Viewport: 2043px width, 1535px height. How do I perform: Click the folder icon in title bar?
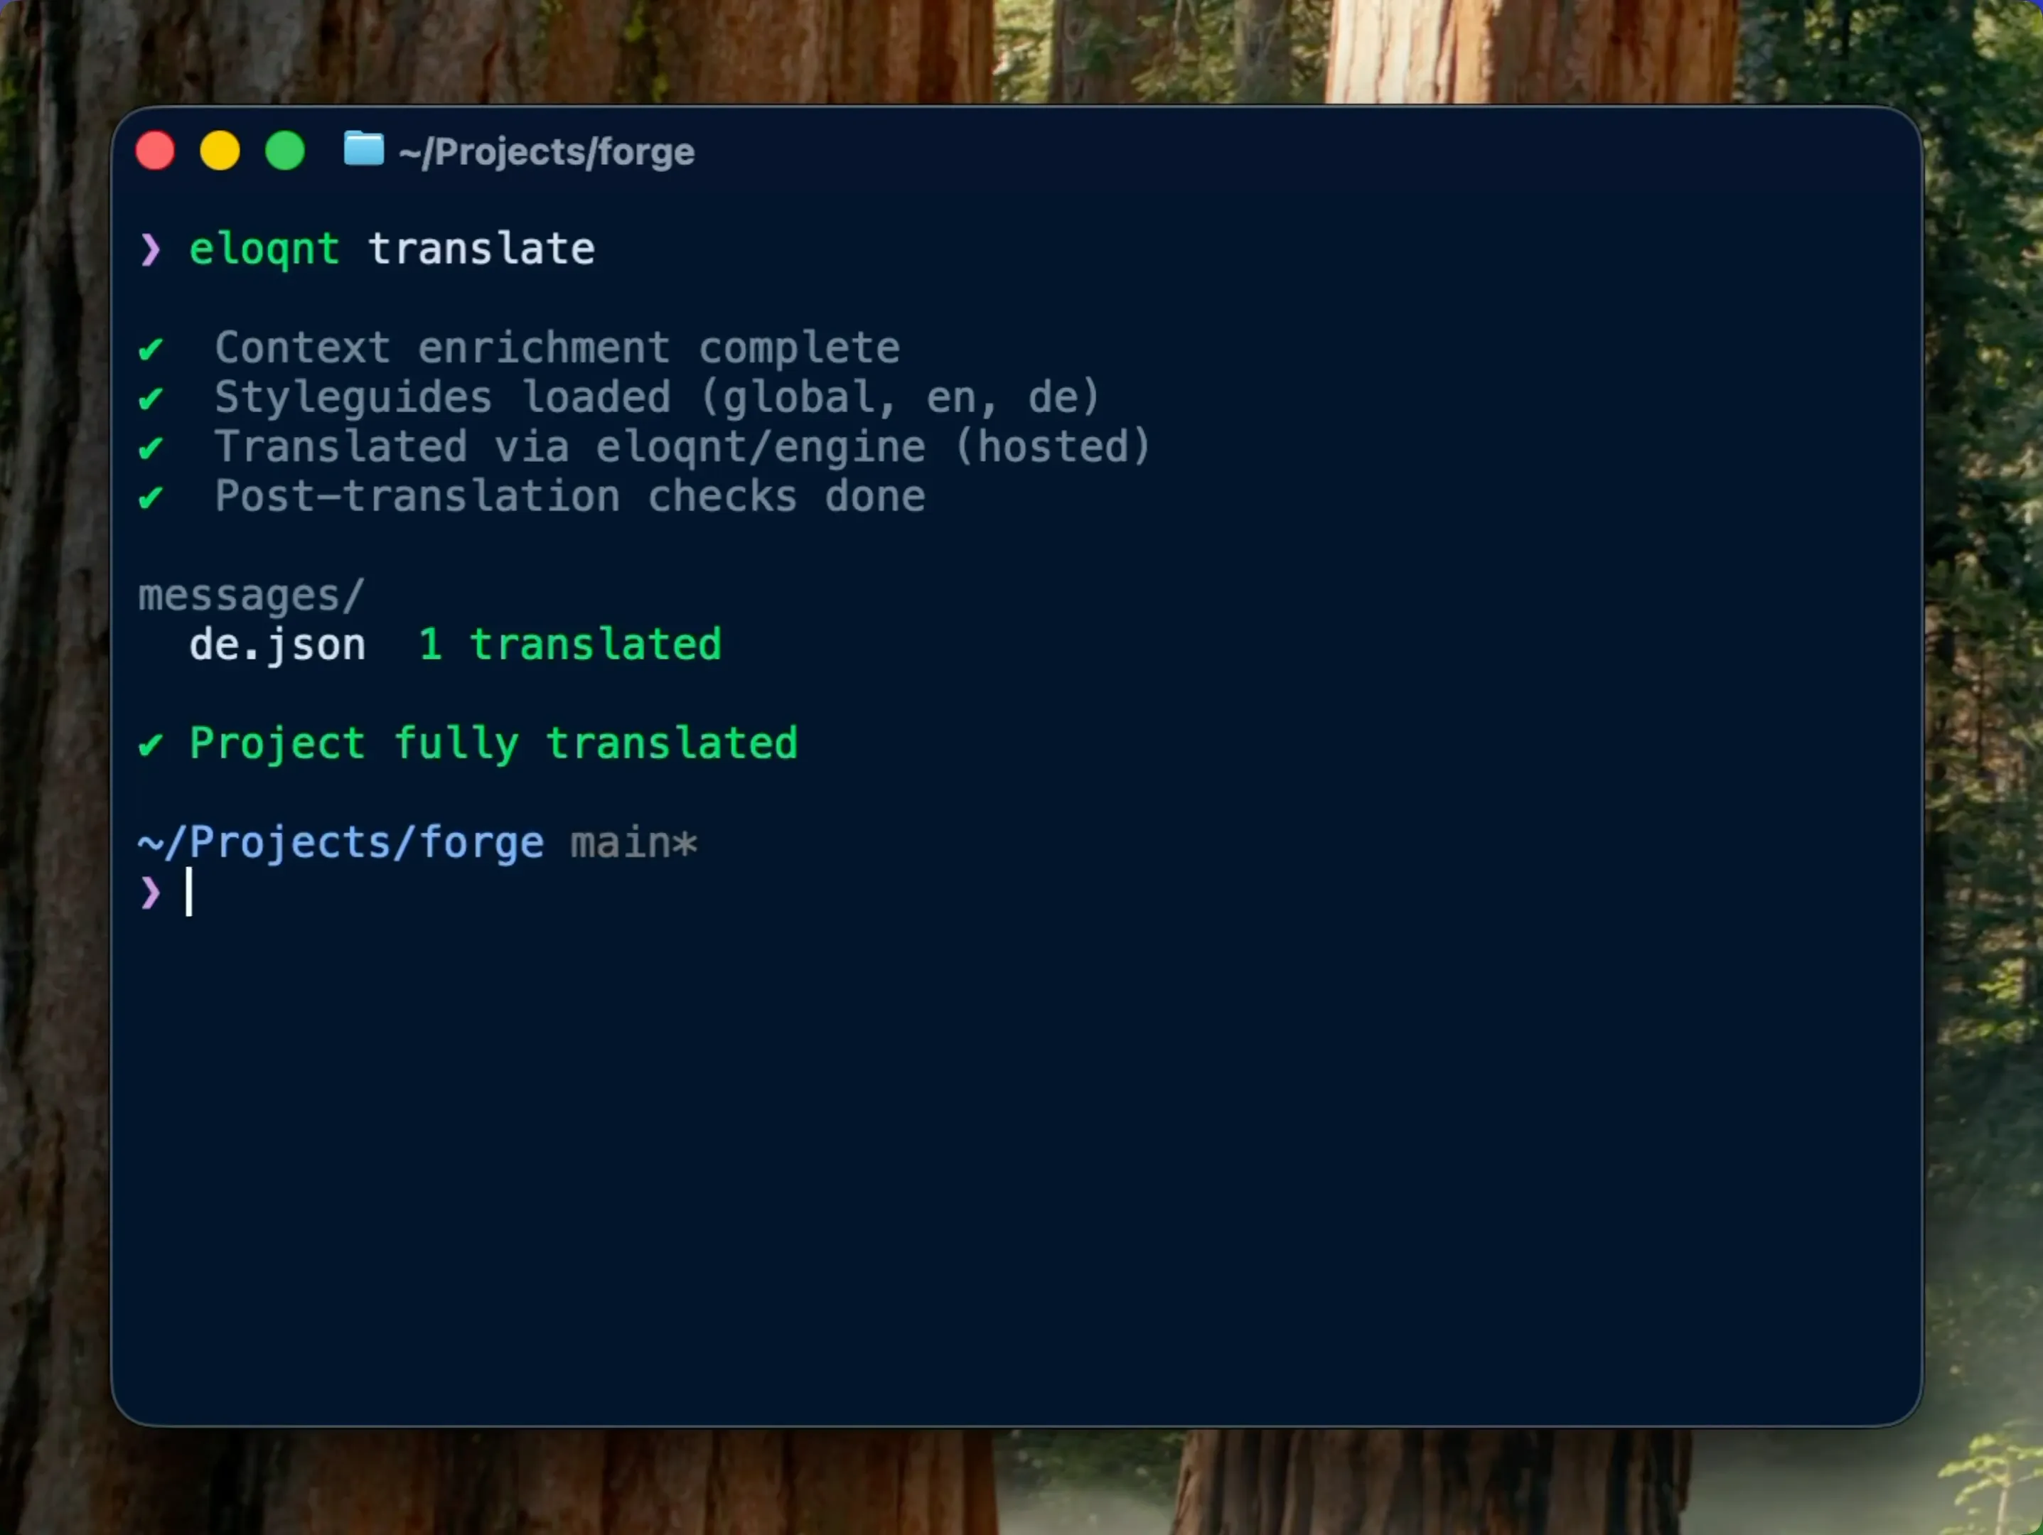point(364,149)
